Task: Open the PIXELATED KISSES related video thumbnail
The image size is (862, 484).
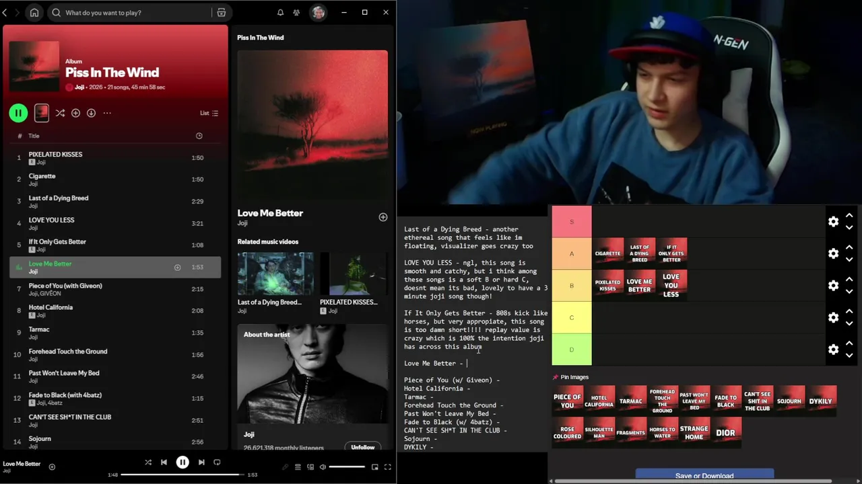Action: 354,274
